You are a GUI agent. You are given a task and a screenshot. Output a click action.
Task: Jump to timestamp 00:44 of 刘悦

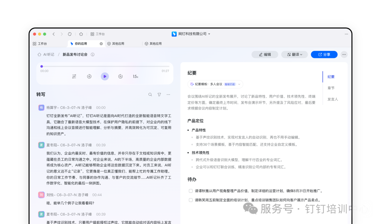[x=97, y=195]
